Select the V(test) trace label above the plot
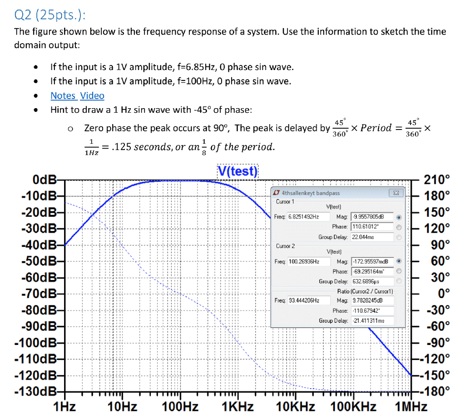 click(x=237, y=171)
